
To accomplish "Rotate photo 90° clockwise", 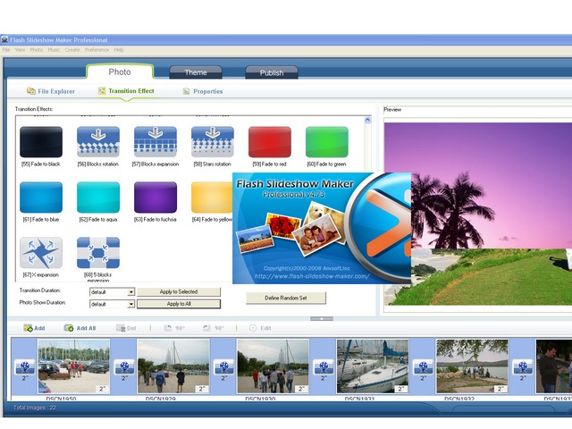I will coord(213,328).
